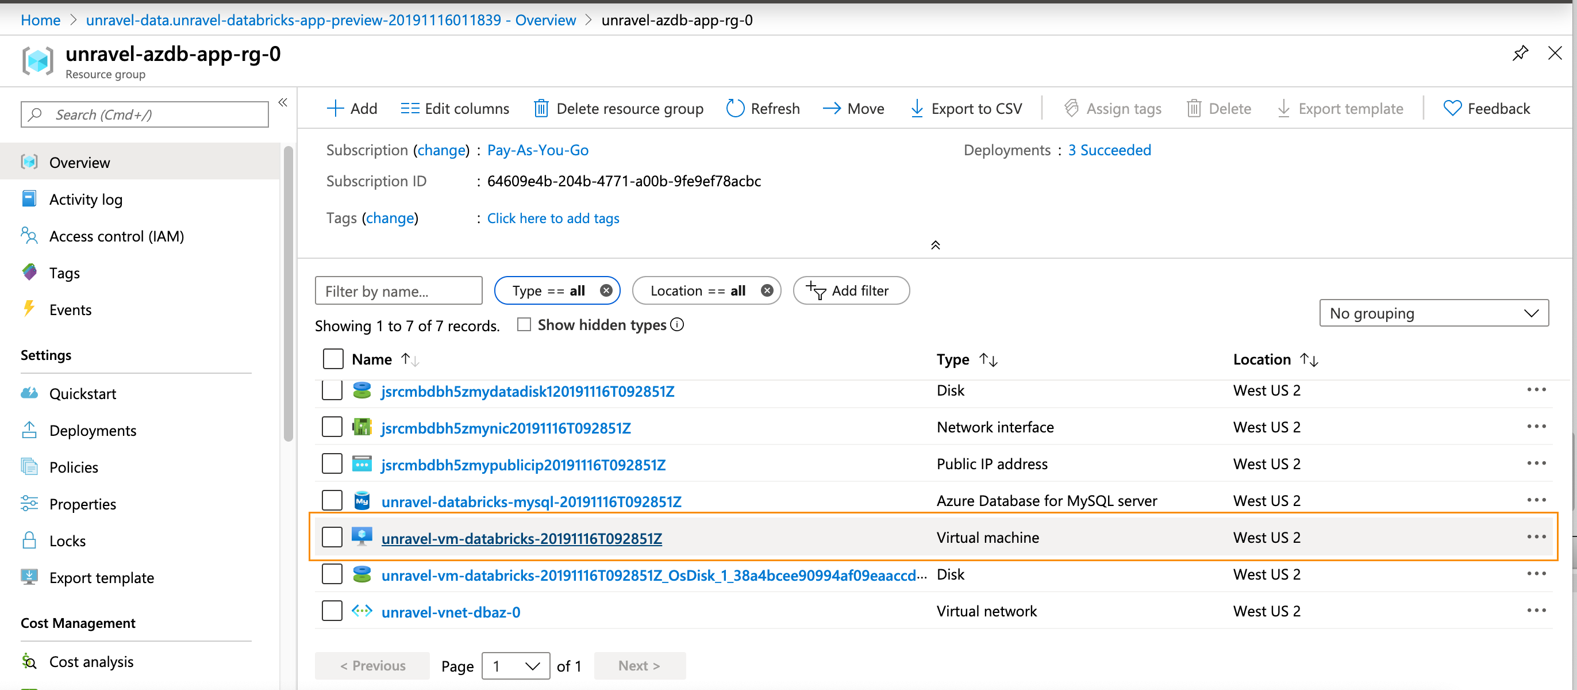The height and width of the screenshot is (690, 1577).
Task: Click Pay-As-You-Go subscription link
Action: point(537,150)
